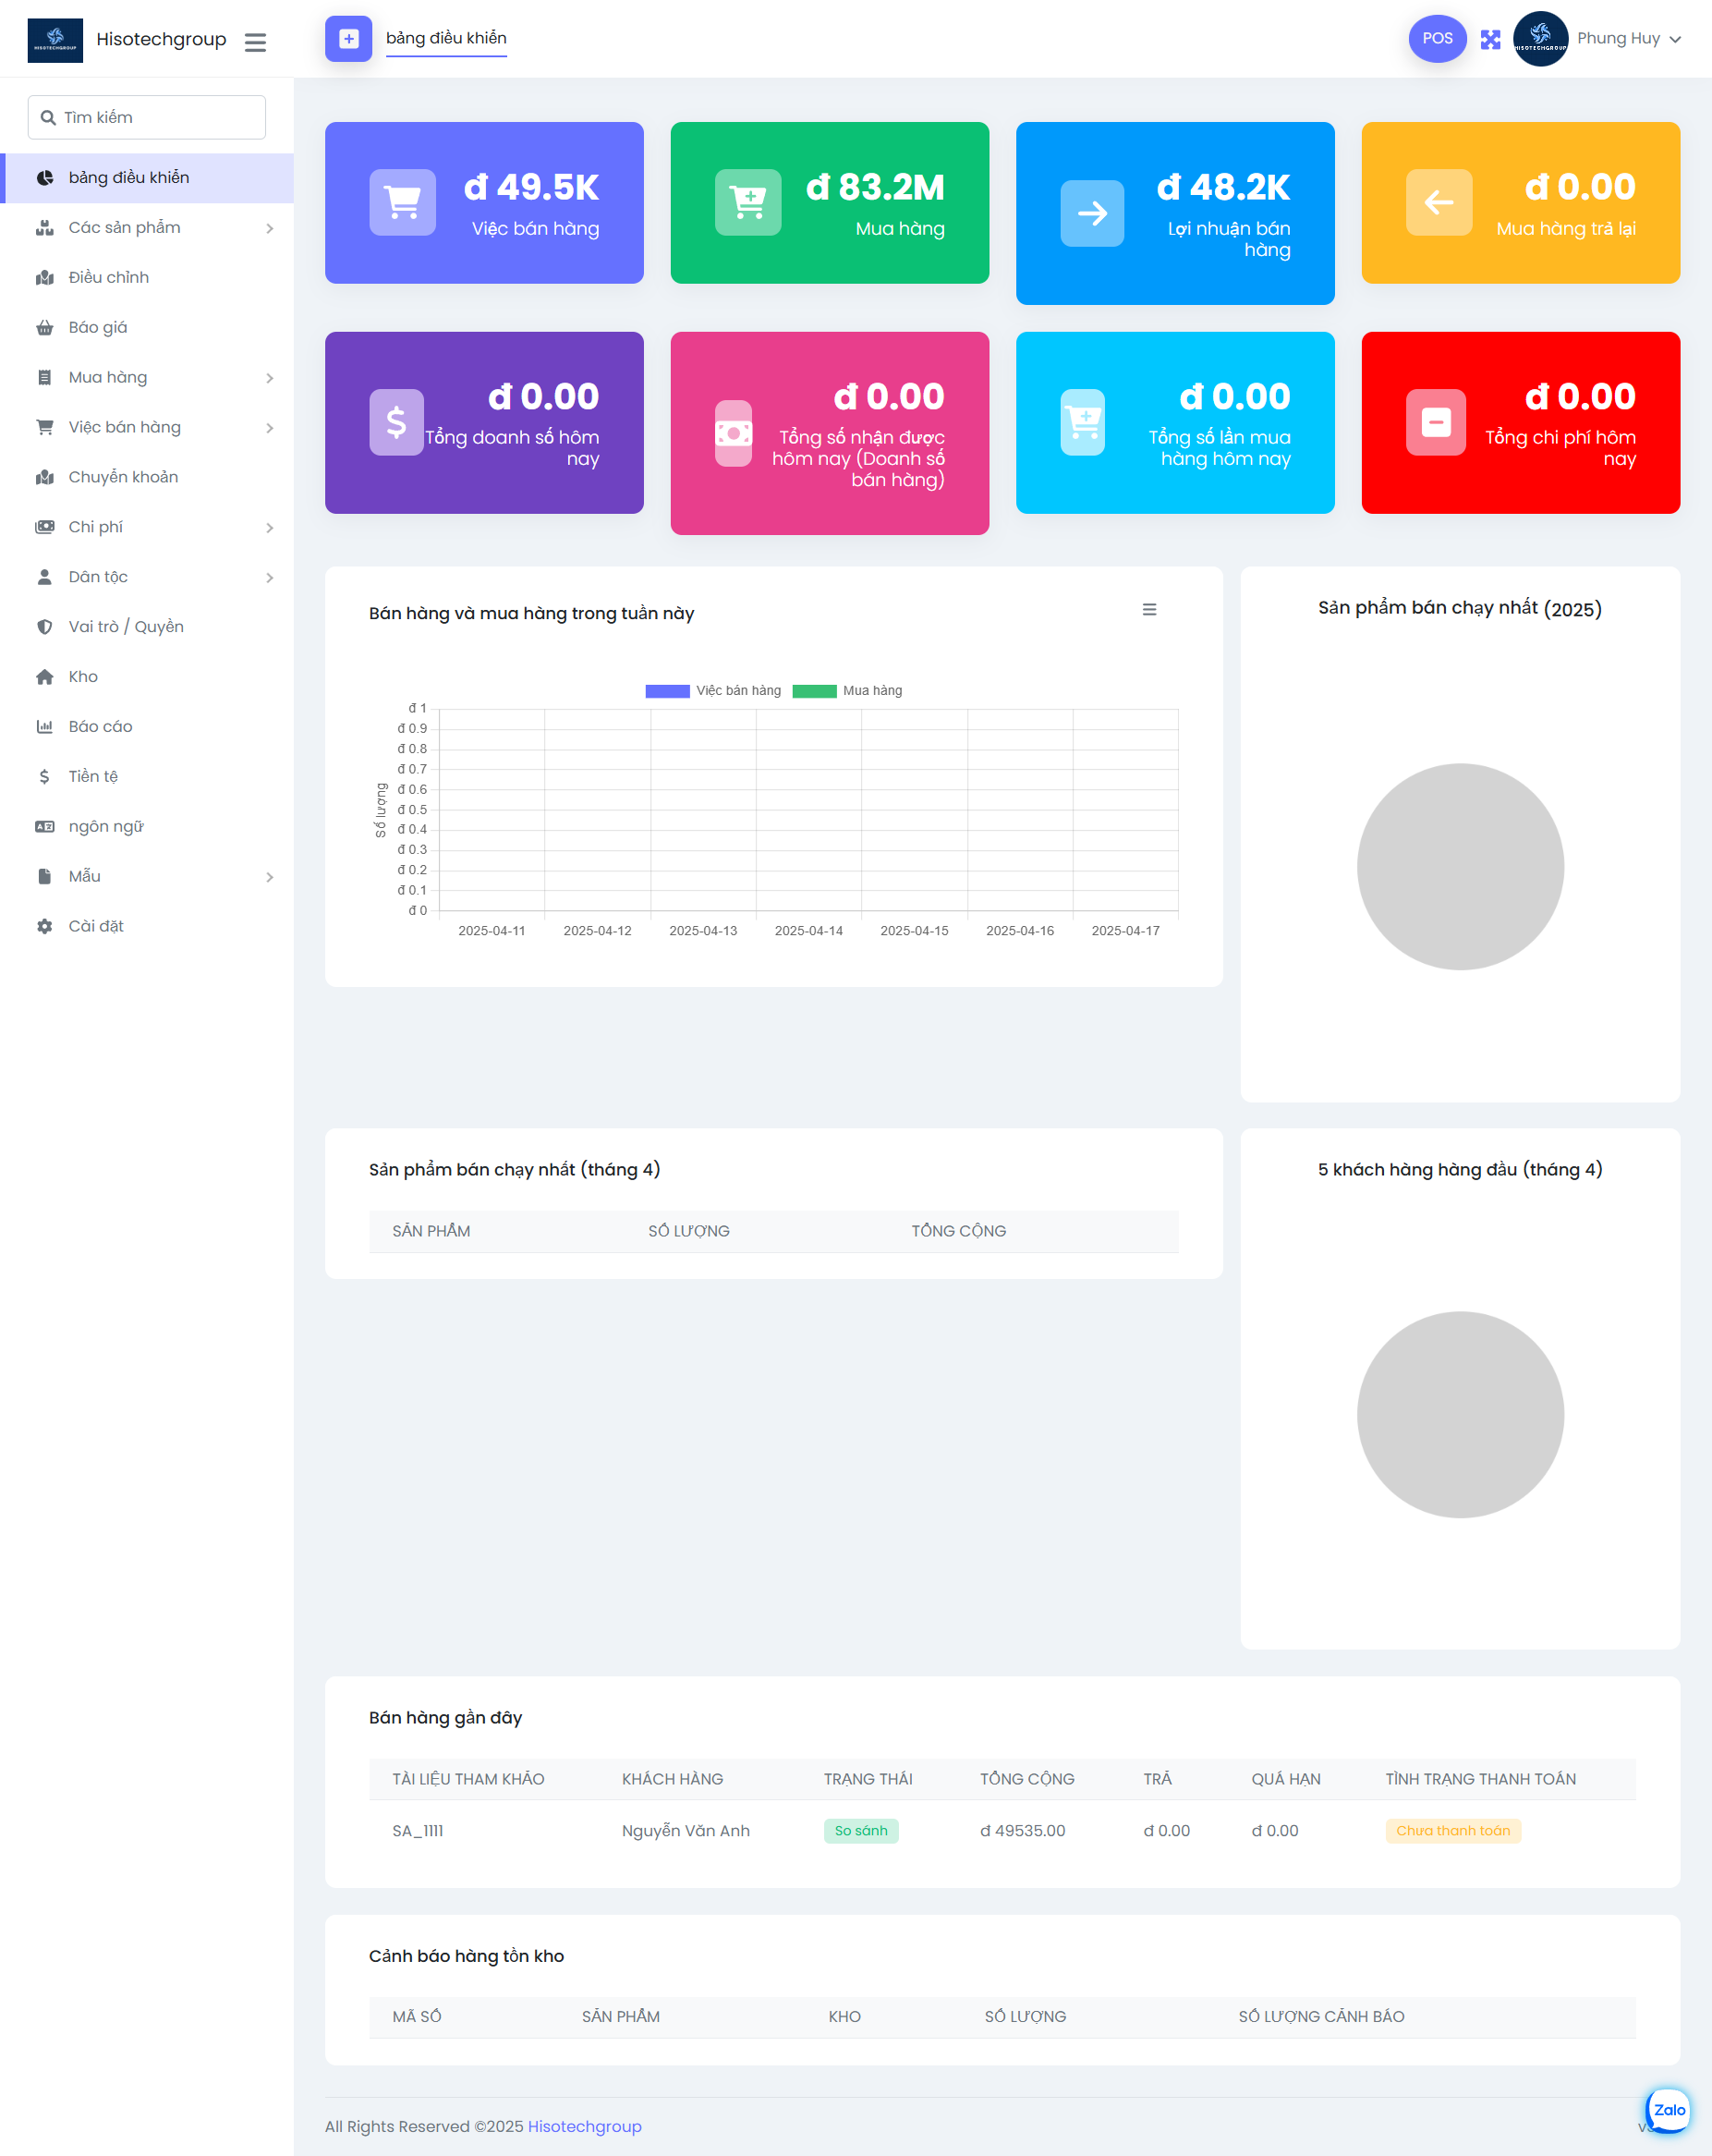Image resolution: width=1712 pixels, height=2156 pixels.
Task: Toggle the Mua hàng chart legend
Action: point(847,691)
